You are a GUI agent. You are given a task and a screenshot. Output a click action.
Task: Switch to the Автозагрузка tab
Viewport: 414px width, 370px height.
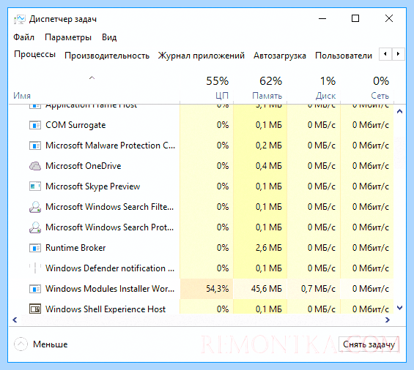pyautogui.click(x=280, y=56)
